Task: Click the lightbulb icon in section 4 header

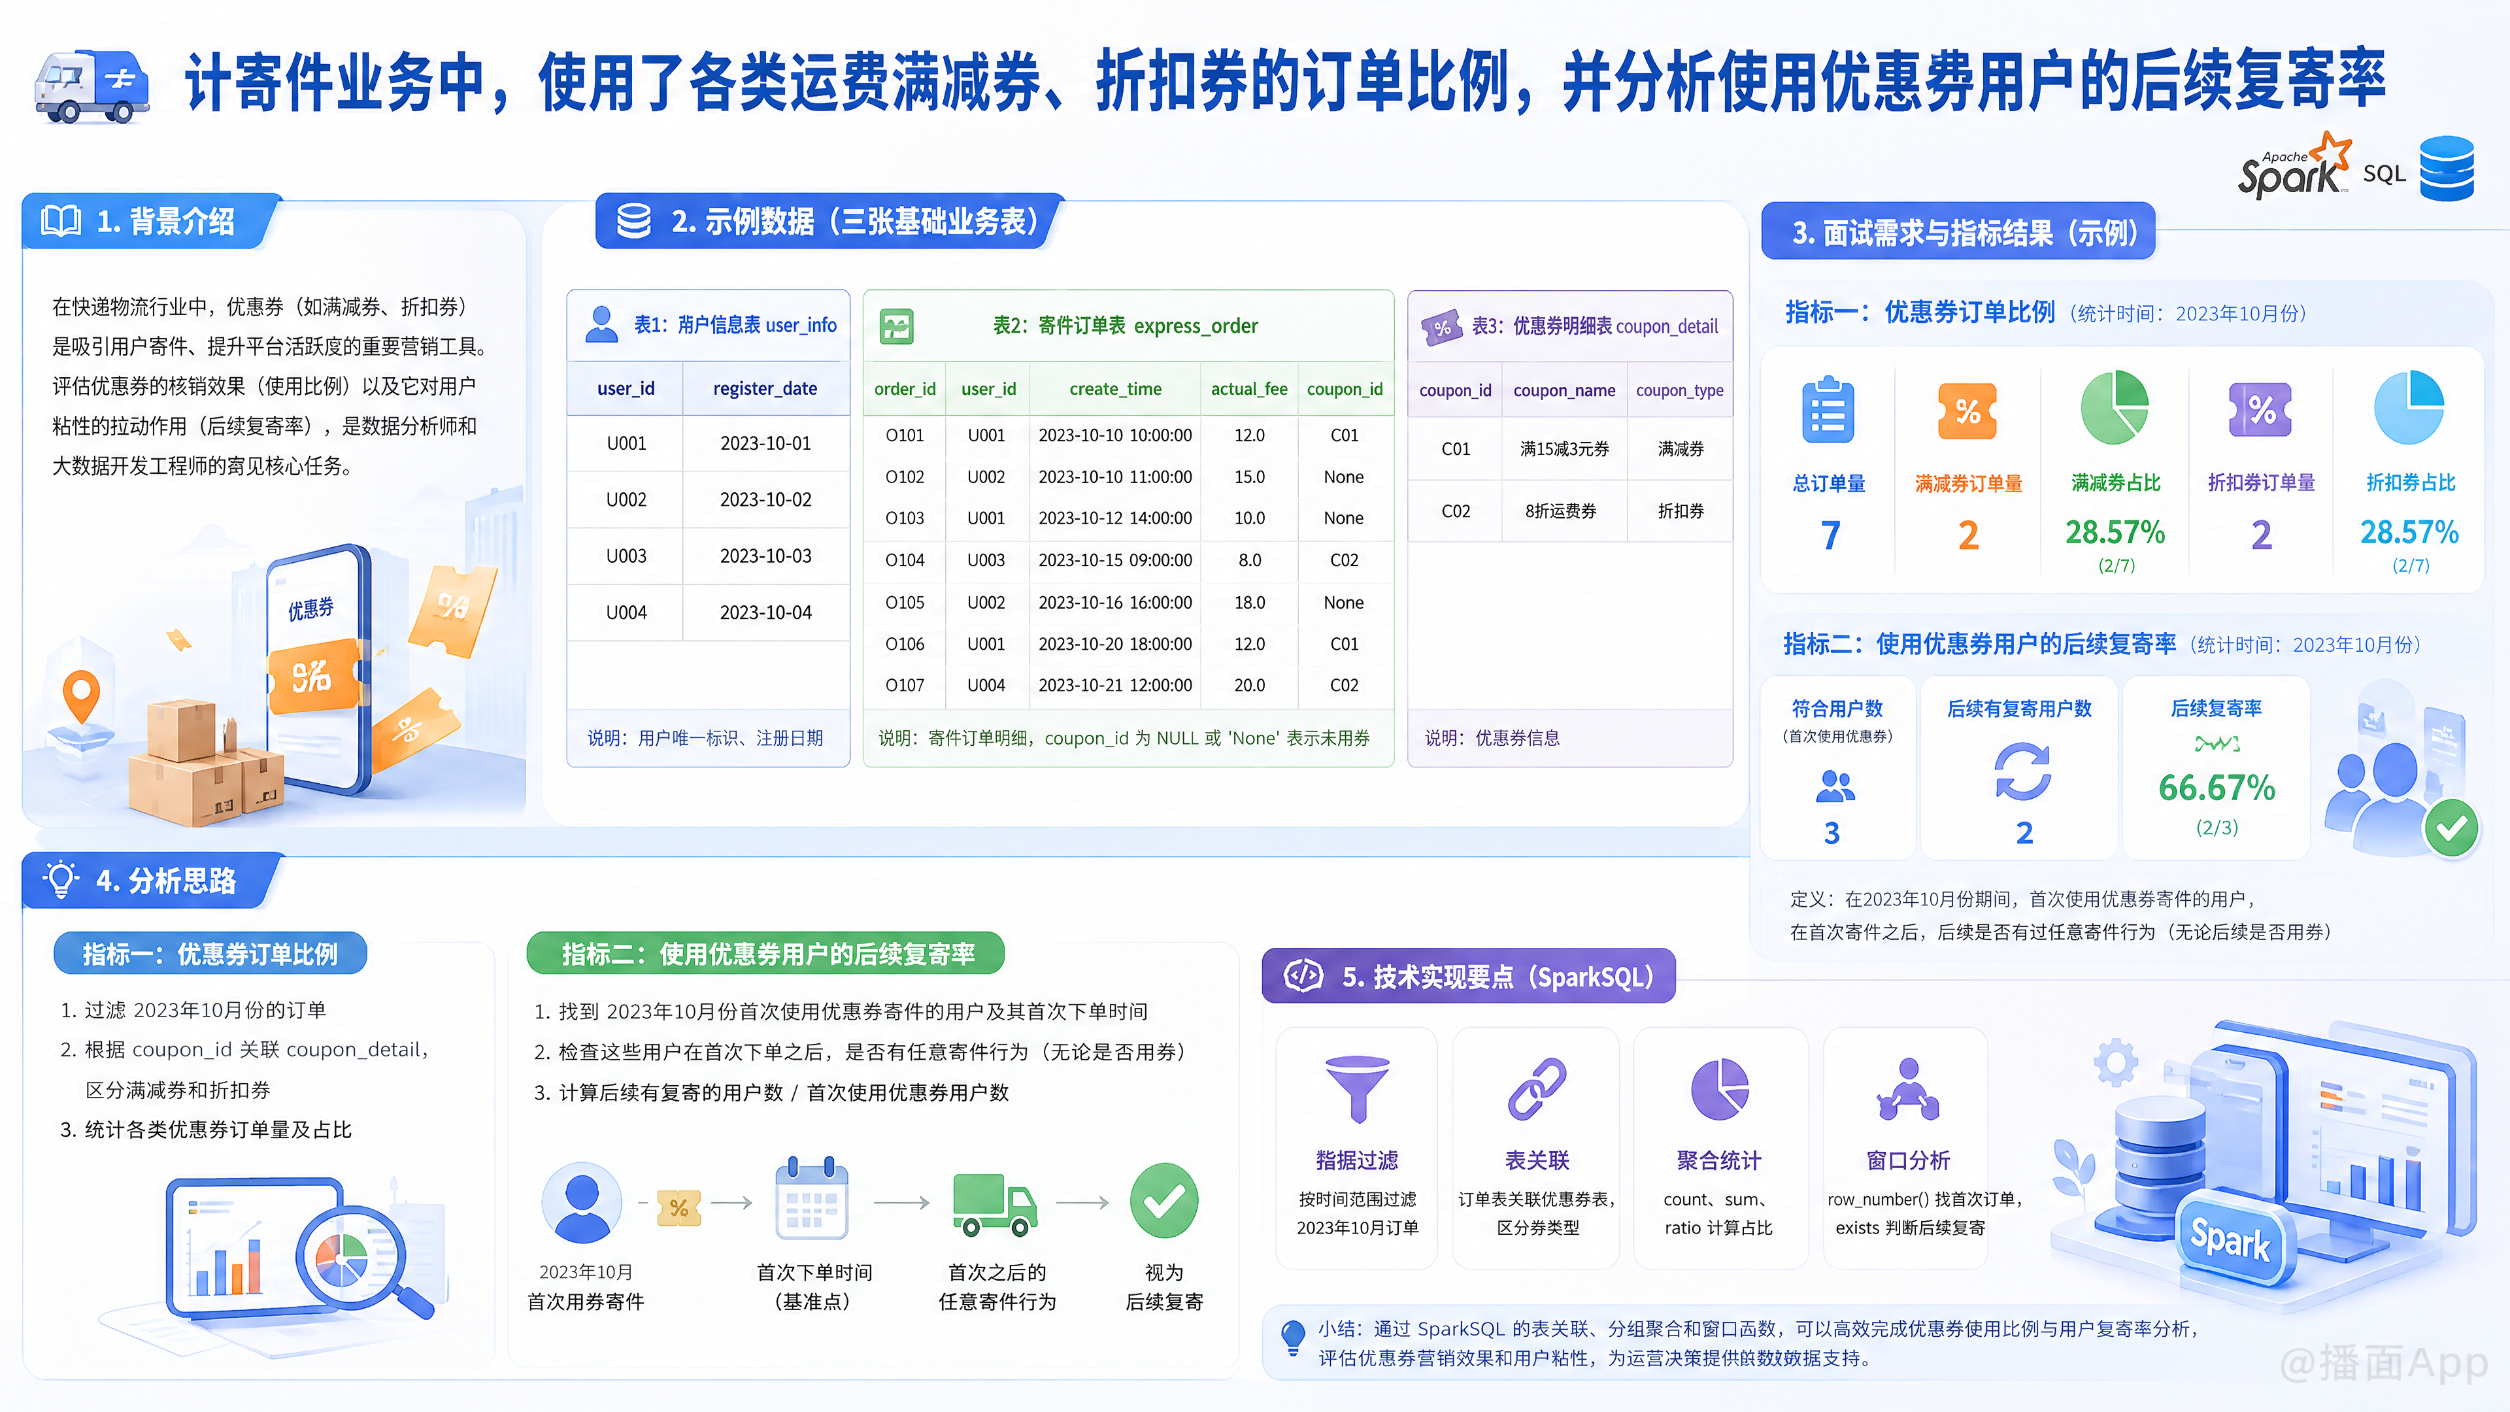Action: (x=60, y=879)
